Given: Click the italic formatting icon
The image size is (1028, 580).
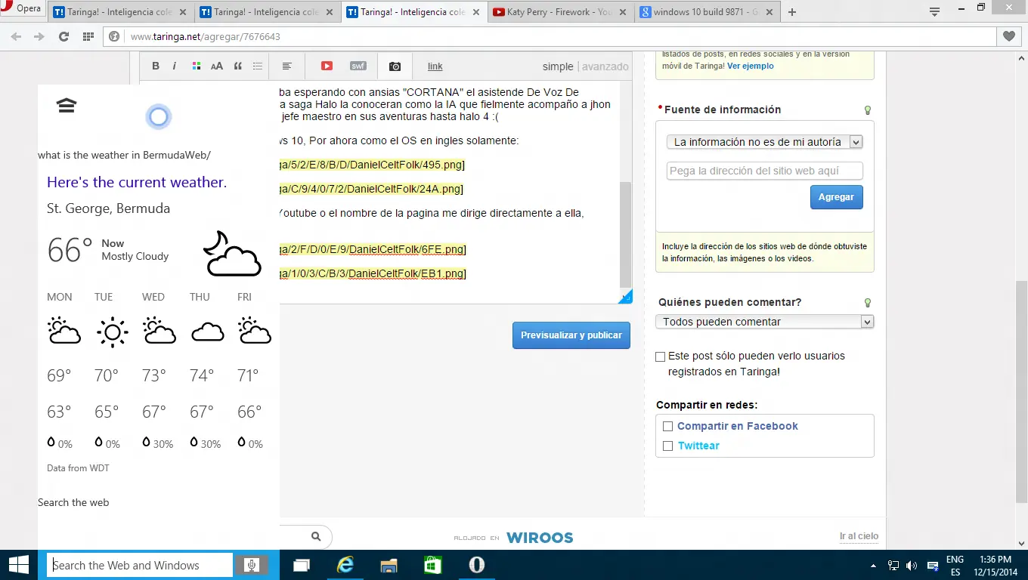Looking at the screenshot, I should (175, 66).
